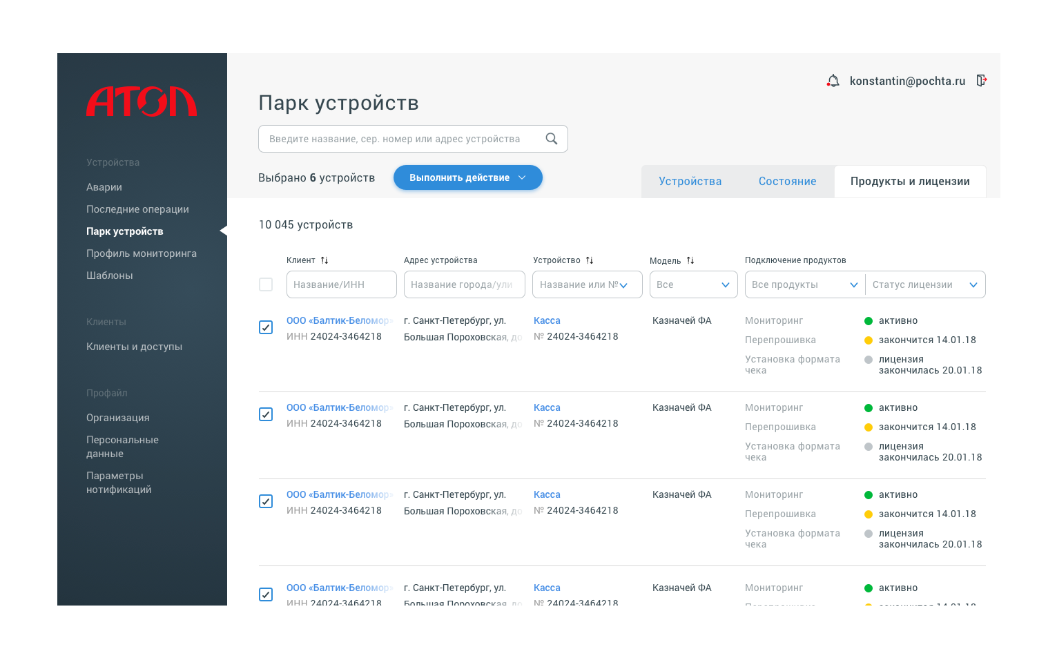Click first row yellow закончится 14.01.18 status
Screen dimensions: 1057x658
pyautogui.click(x=920, y=340)
